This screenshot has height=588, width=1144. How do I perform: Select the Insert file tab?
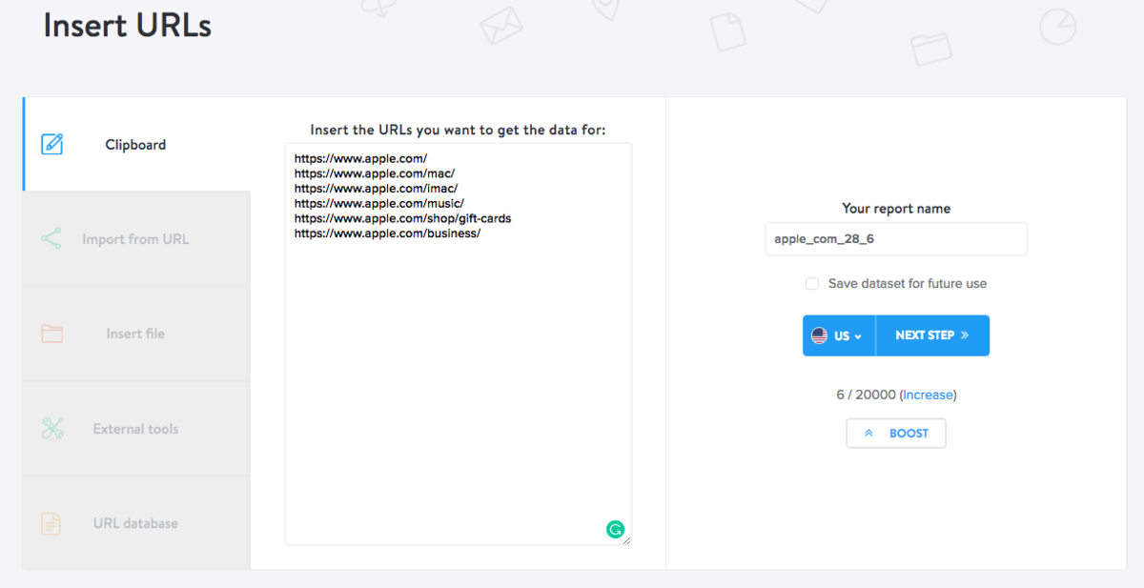(135, 335)
